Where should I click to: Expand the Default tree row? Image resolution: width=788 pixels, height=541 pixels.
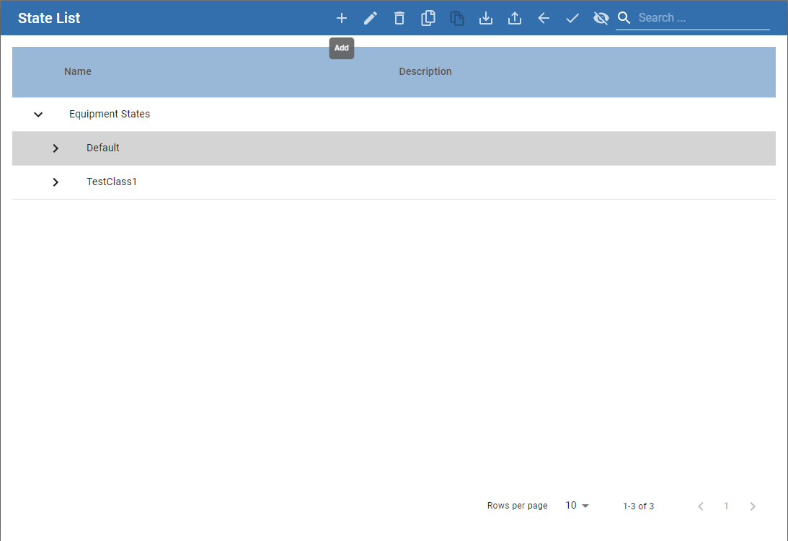tap(56, 148)
